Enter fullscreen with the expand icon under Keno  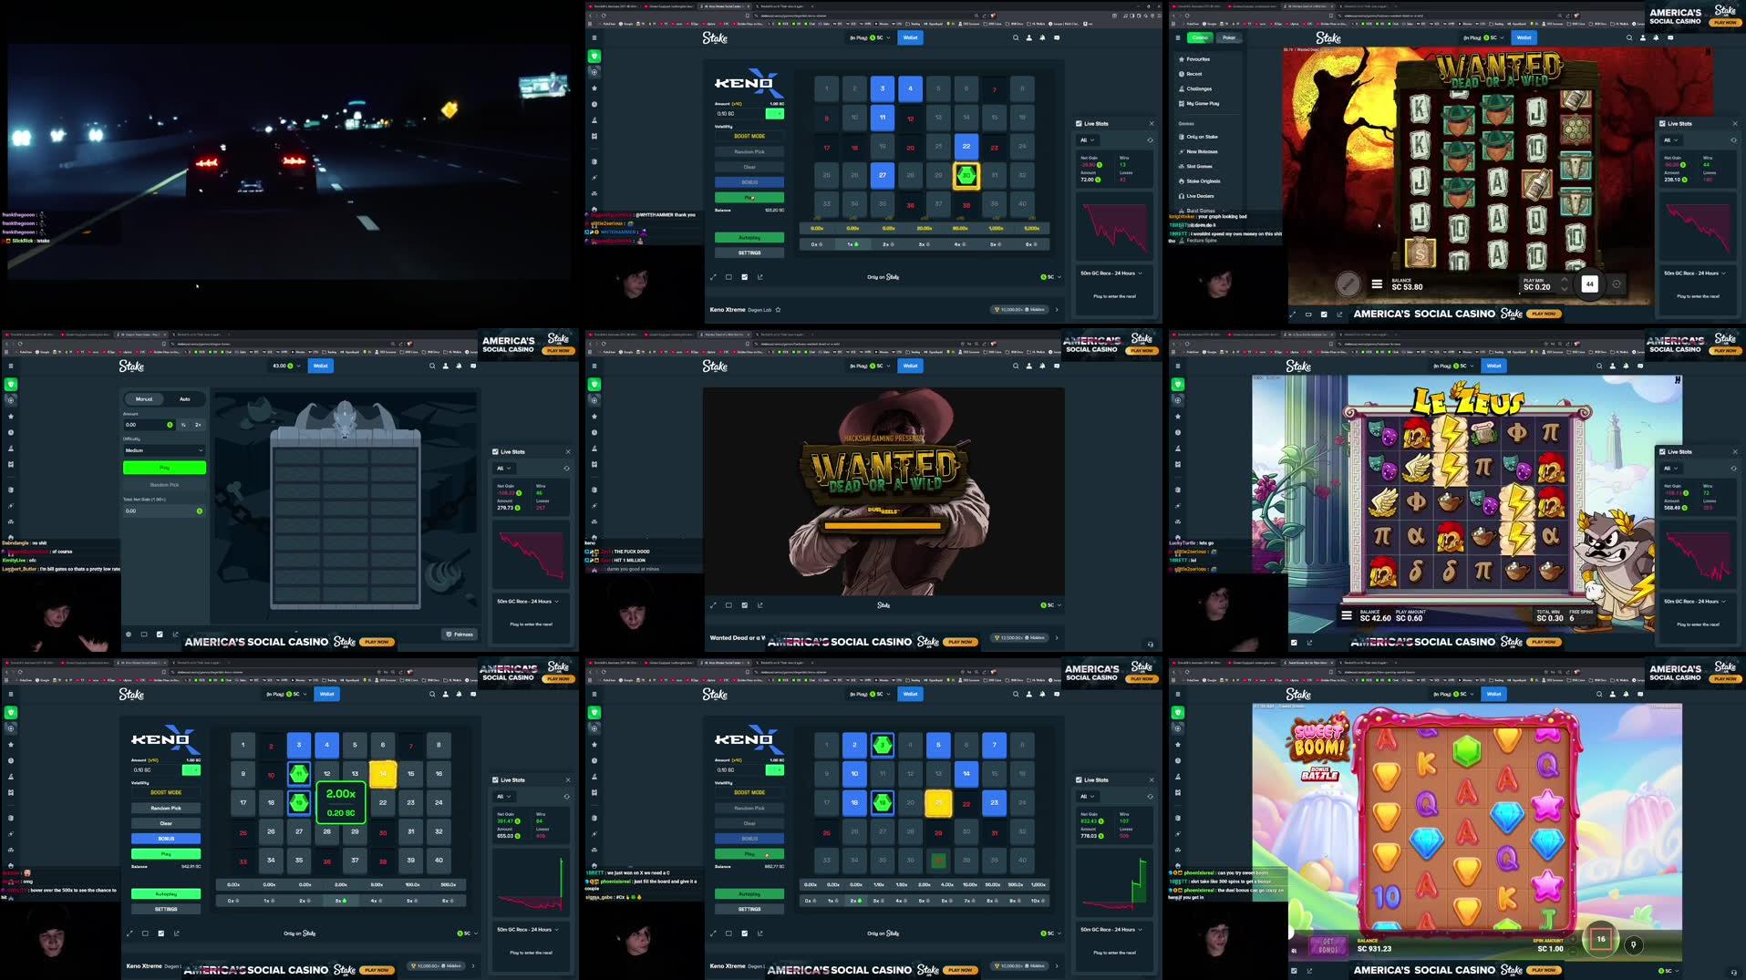tap(714, 276)
